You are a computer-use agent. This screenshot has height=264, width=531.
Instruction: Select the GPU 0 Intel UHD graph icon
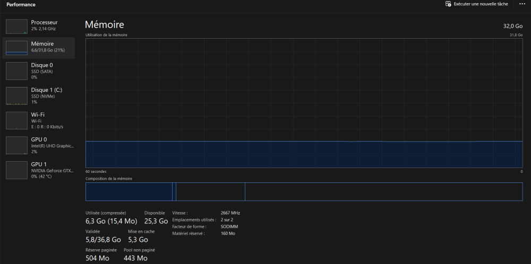tap(16, 145)
